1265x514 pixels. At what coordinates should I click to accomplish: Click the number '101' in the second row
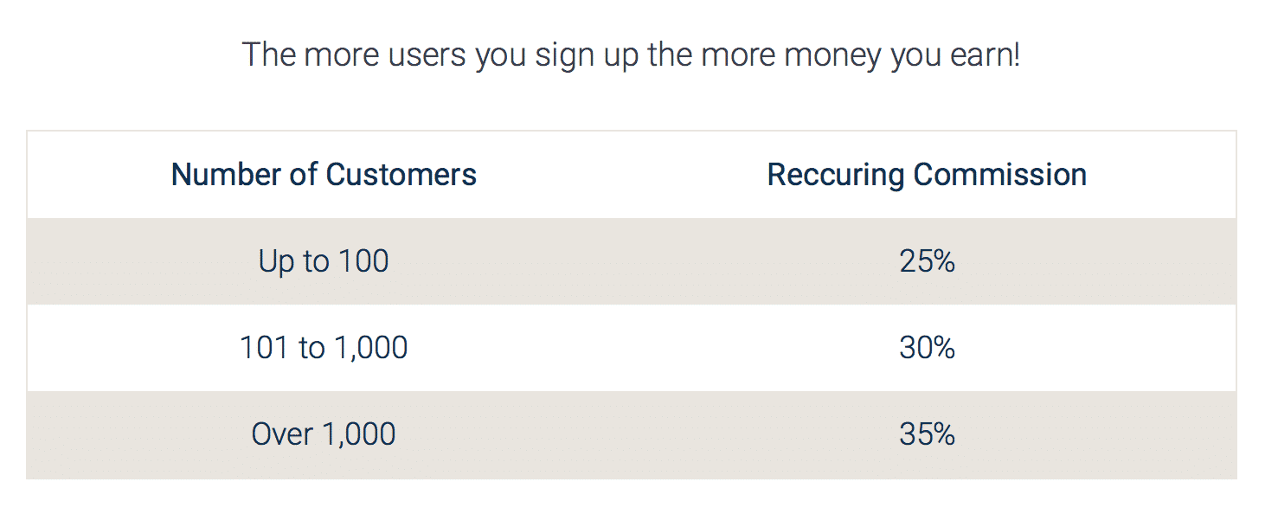tap(264, 348)
